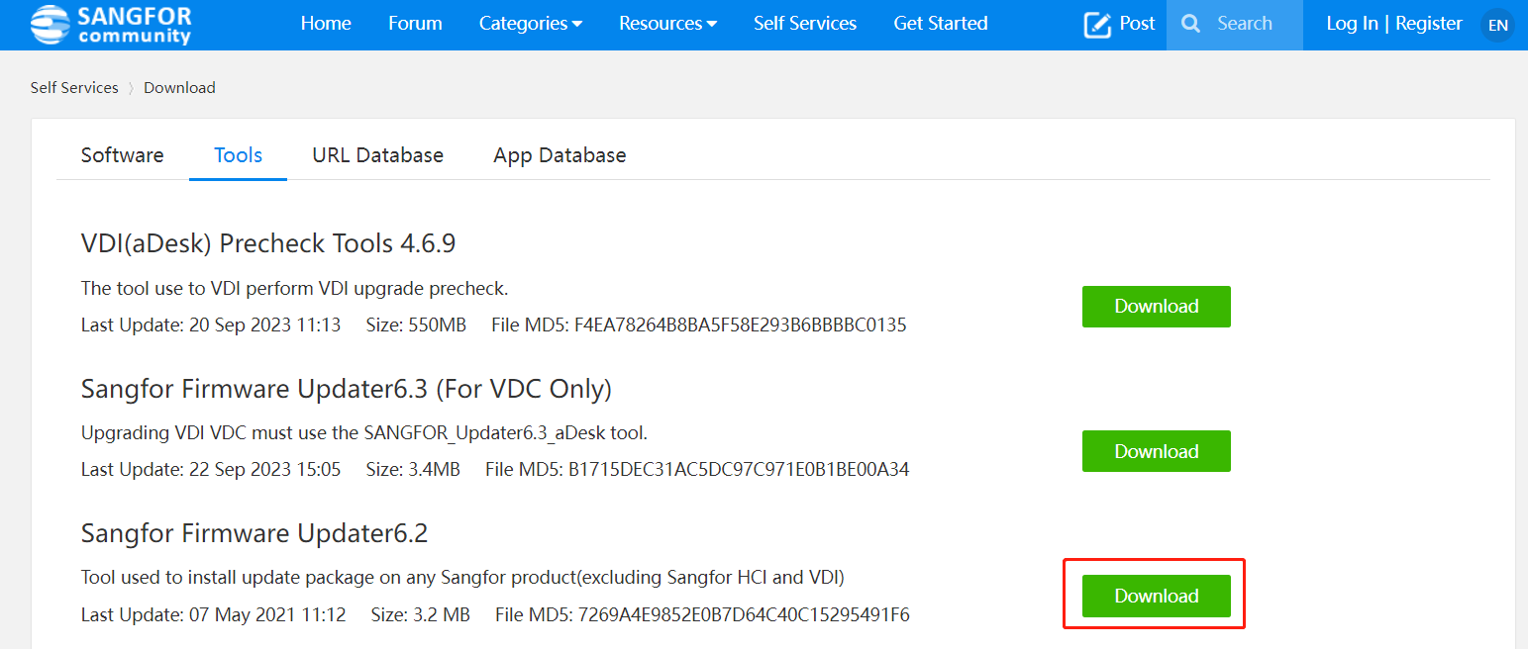This screenshot has height=649, width=1528.
Task: Open the Get Started page
Action: (x=940, y=24)
